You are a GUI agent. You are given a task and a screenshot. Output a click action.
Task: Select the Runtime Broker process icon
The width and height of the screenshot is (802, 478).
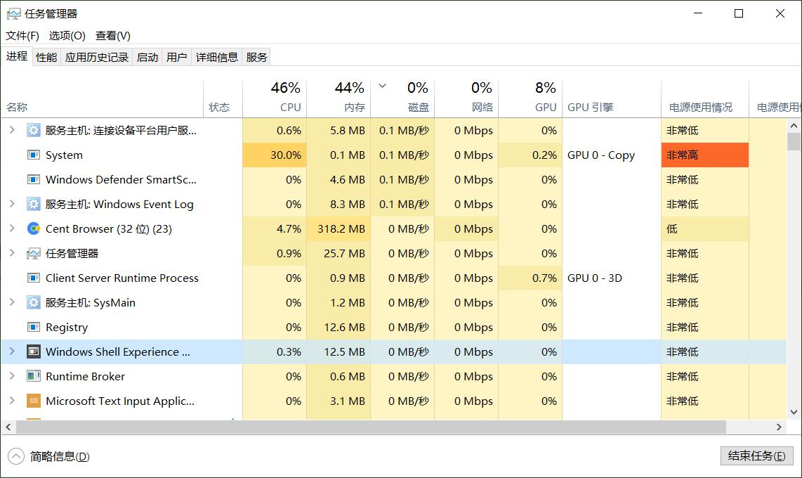click(x=34, y=376)
